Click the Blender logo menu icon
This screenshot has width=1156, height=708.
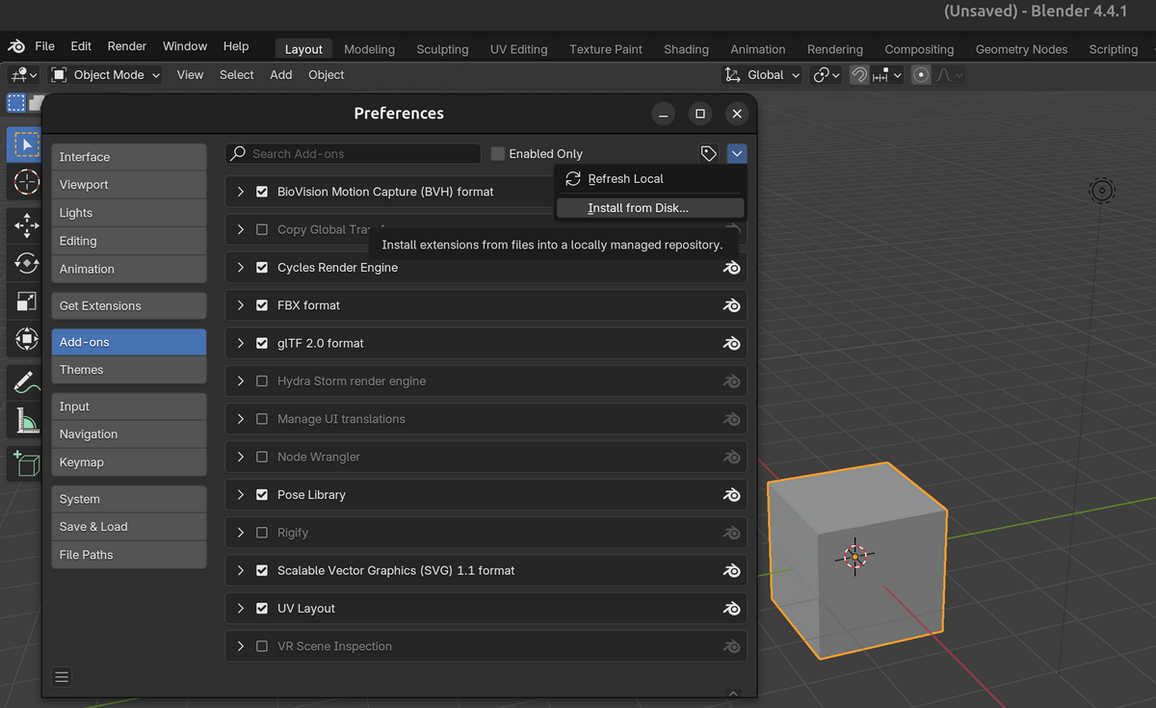[16, 46]
